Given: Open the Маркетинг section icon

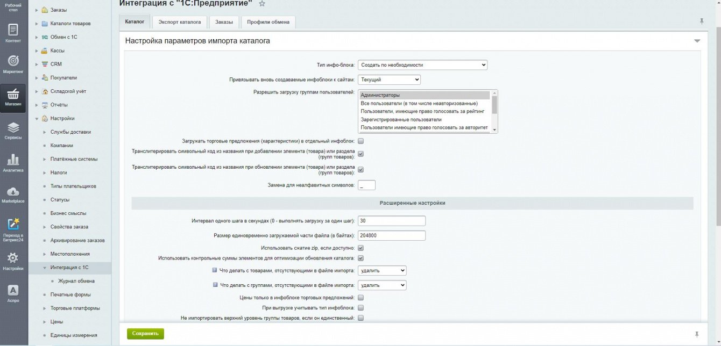Looking at the screenshot, I should (13, 61).
